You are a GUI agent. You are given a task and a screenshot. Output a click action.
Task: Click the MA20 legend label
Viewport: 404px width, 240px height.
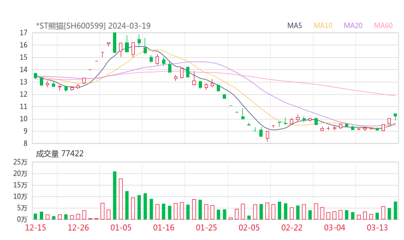(353, 26)
